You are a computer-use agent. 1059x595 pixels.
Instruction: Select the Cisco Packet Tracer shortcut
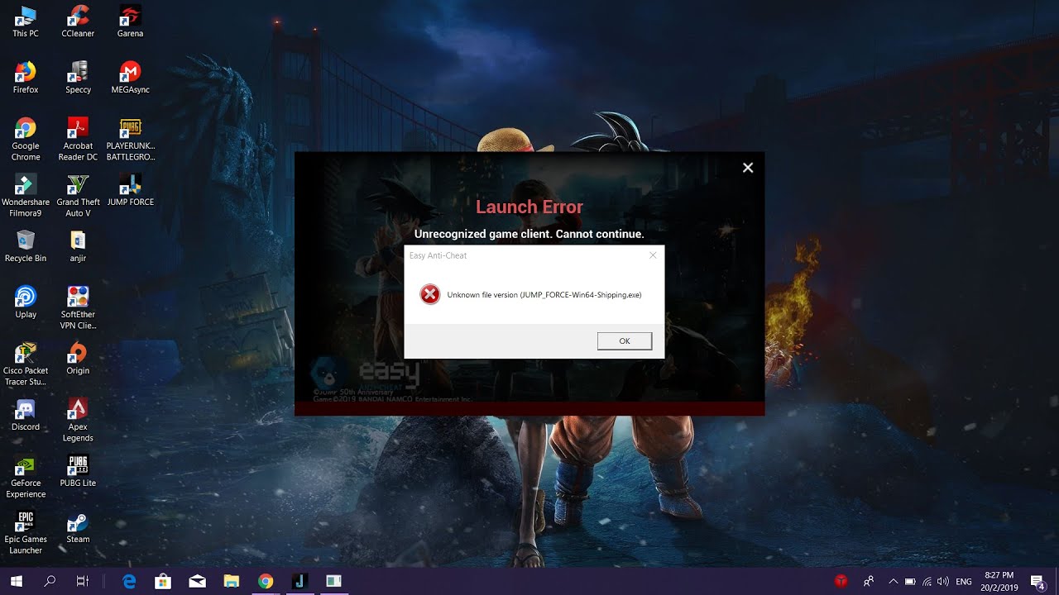[26, 364]
